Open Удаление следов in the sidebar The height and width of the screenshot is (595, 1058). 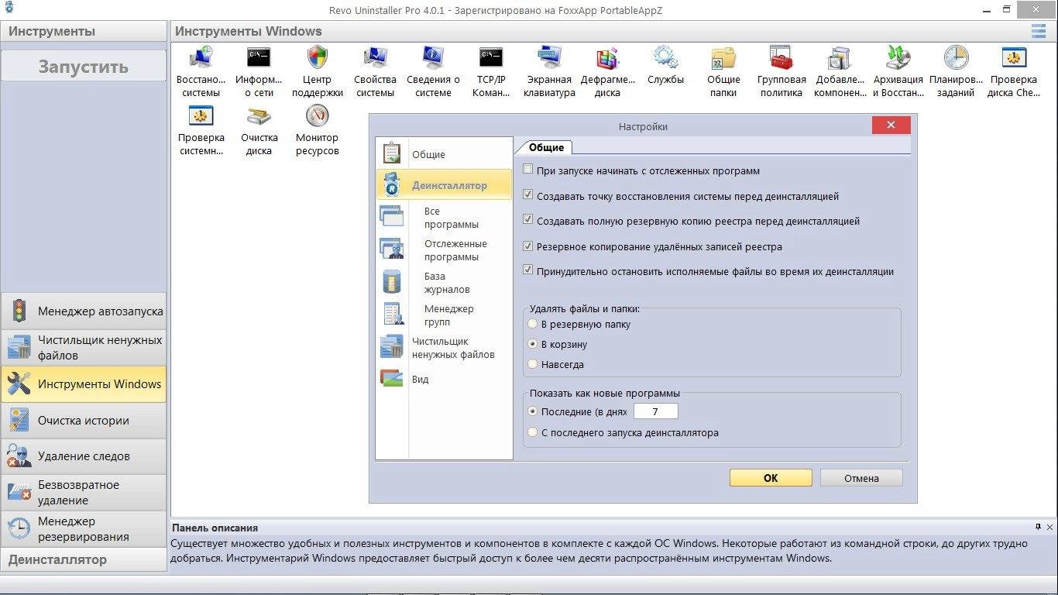(84, 456)
